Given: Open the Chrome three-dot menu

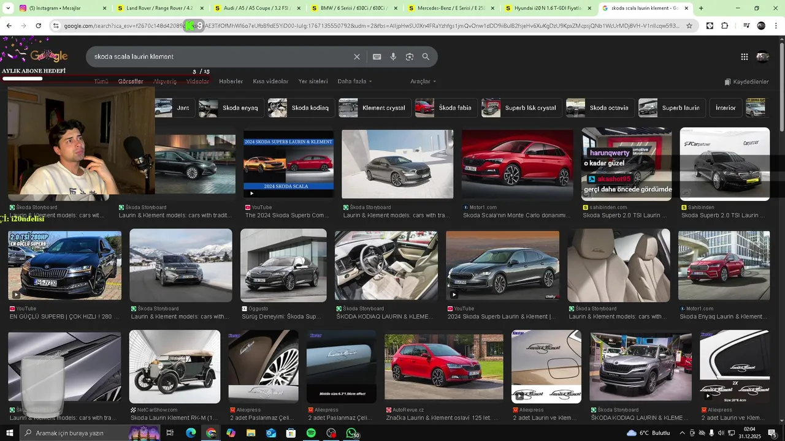Looking at the screenshot, I should (x=776, y=26).
